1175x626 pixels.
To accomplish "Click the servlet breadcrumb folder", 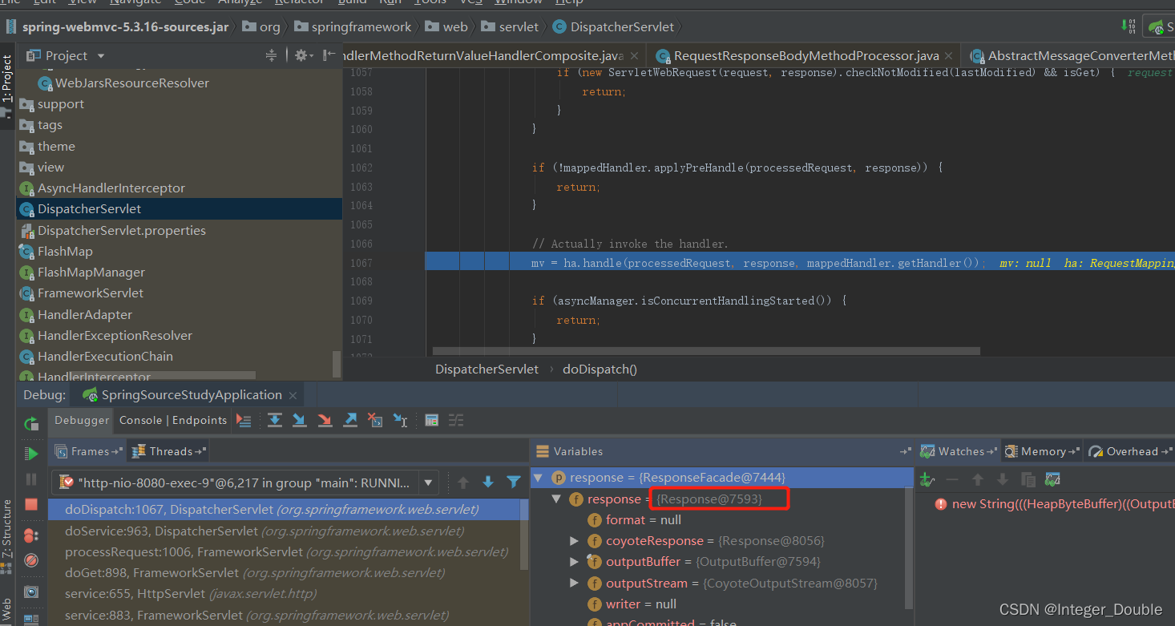I will [510, 26].
